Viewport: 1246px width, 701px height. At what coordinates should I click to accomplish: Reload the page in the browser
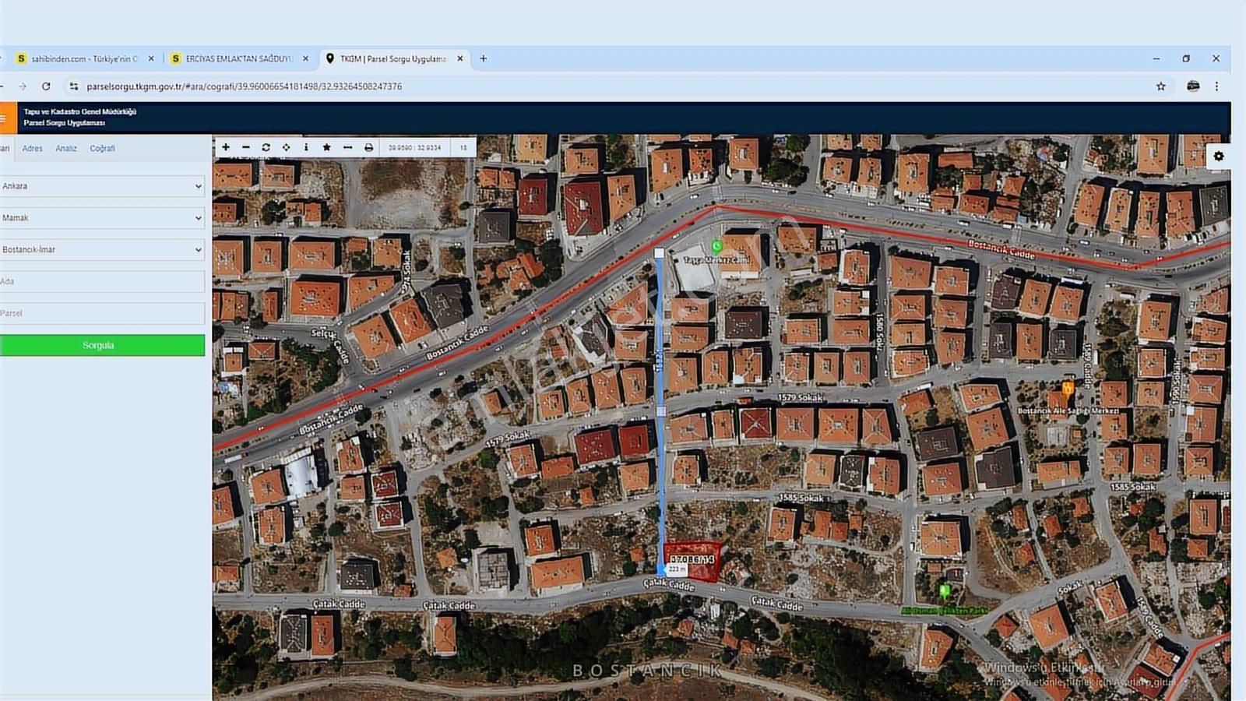click(x=46, y=86)
